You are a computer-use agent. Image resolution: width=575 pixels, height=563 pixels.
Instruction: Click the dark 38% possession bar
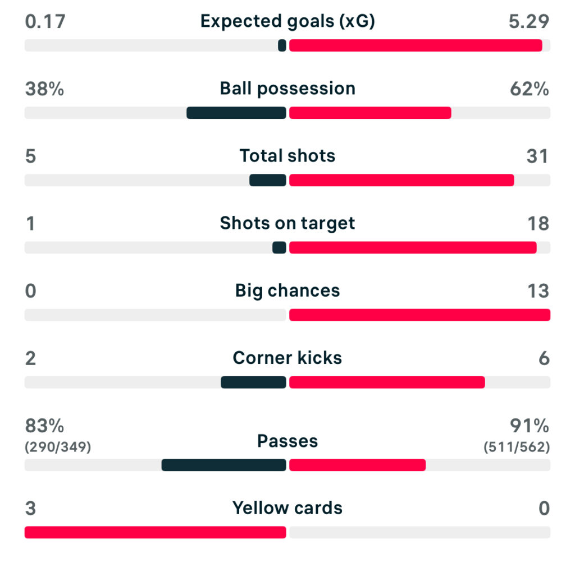click(x=236, y=113)
